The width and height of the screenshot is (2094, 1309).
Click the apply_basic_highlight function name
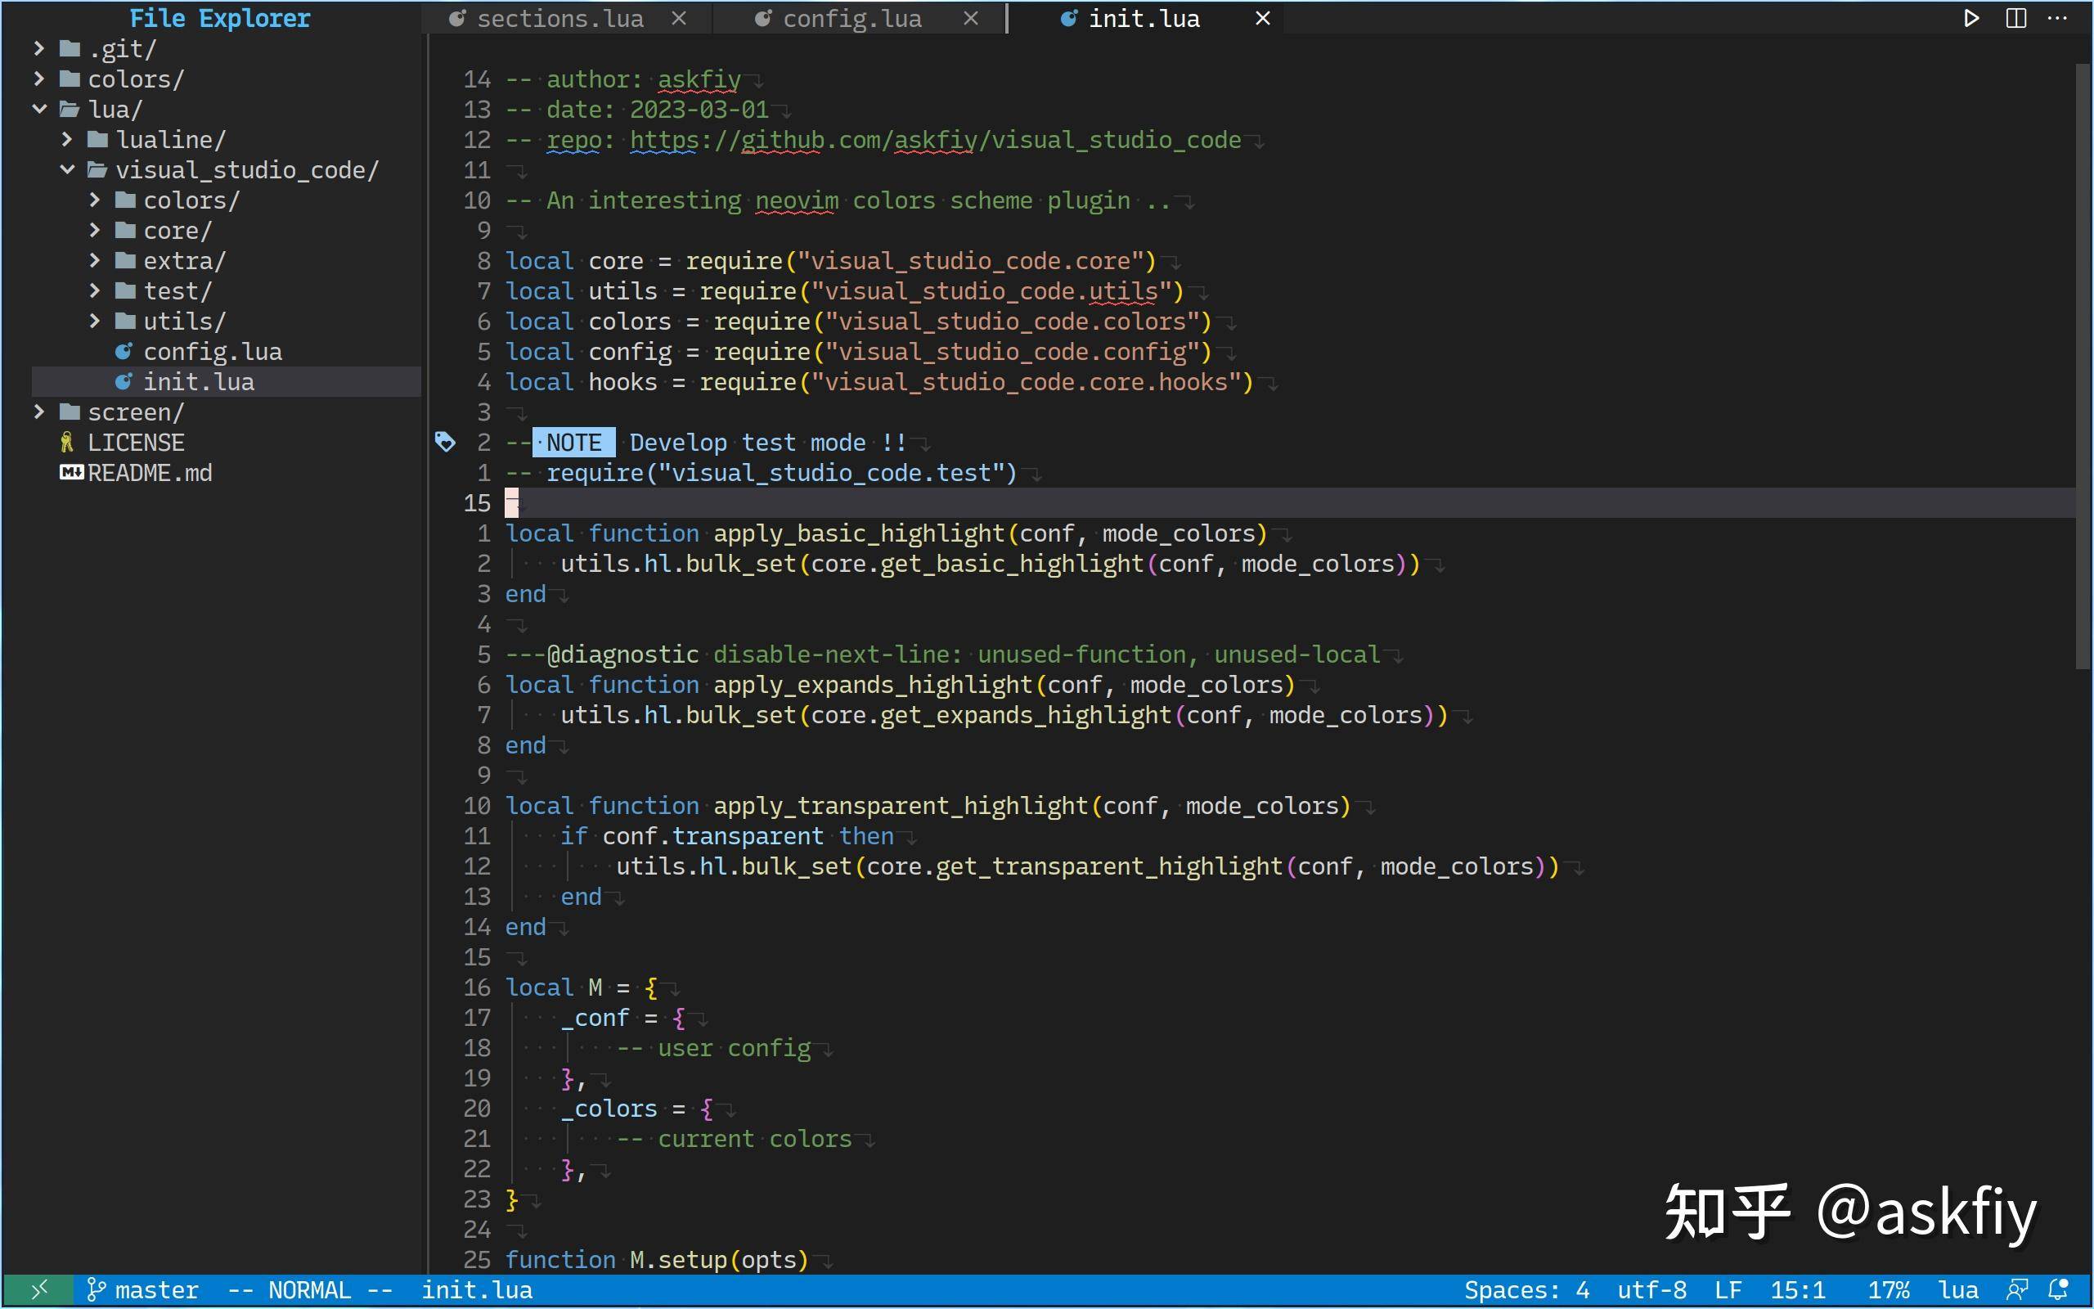(x=859, y=533)
